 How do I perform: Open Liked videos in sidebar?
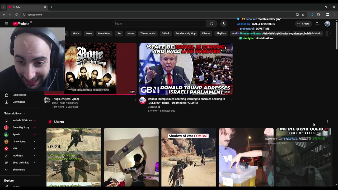point(19,95)
